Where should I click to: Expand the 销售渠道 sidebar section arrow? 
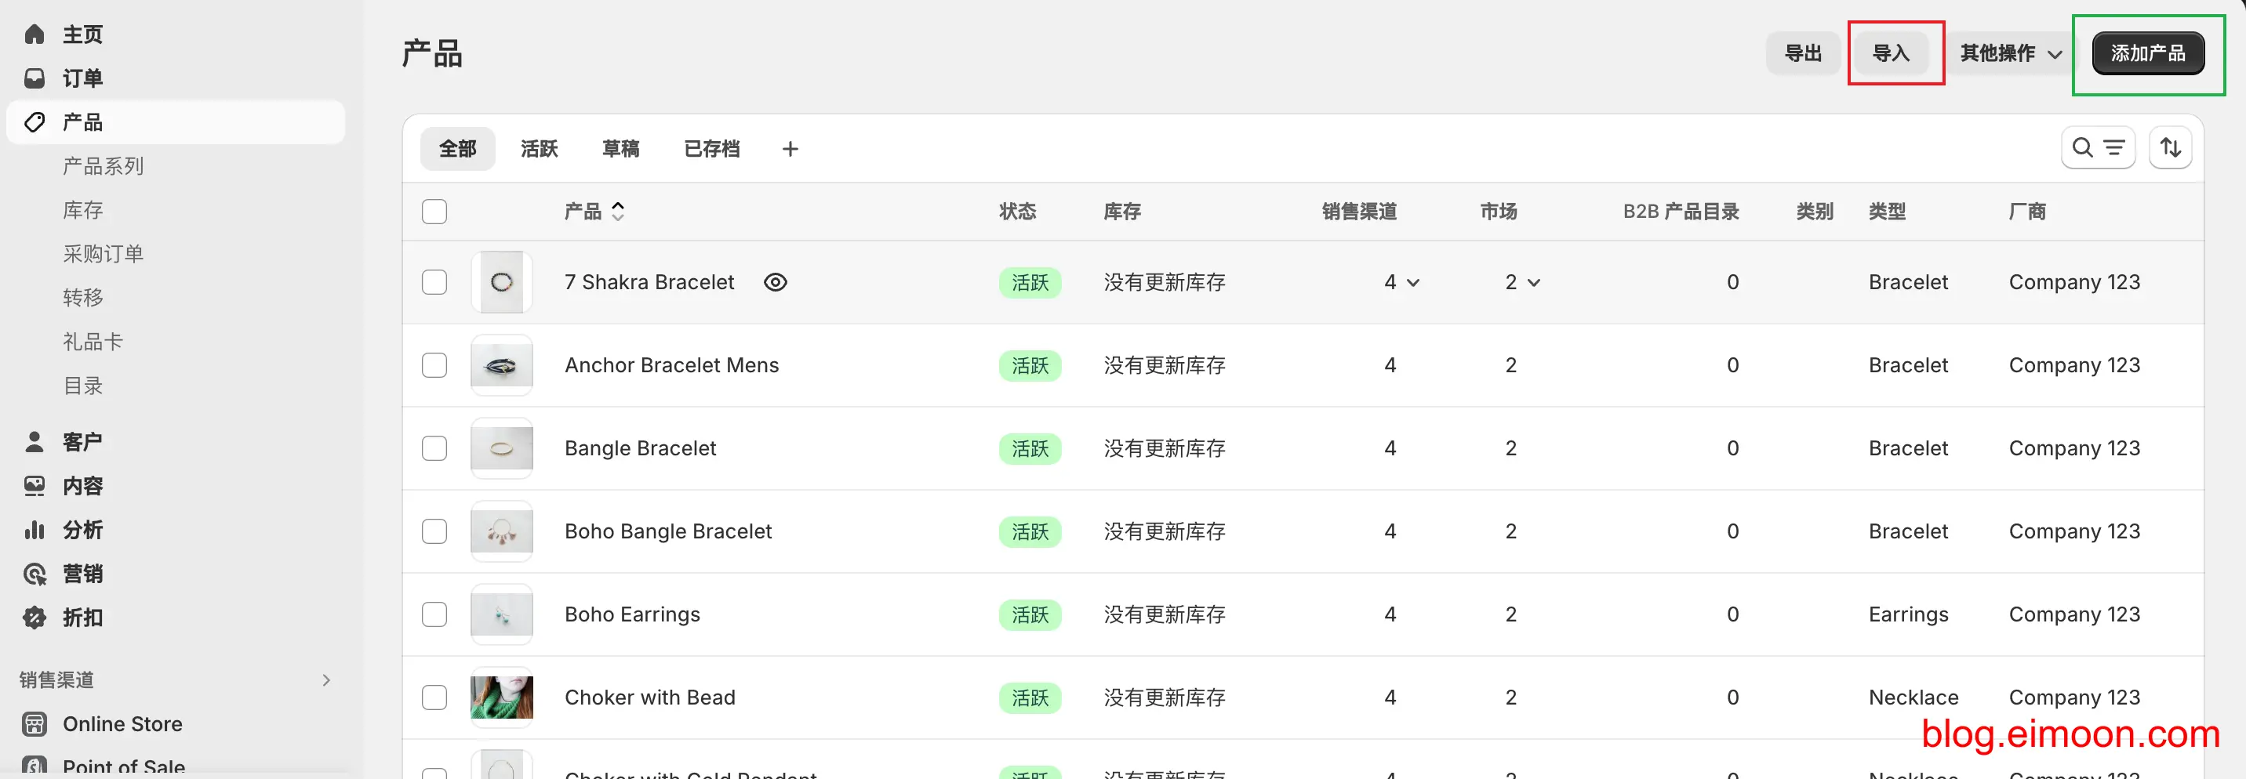pyautogui.click(x=326, y=679)
